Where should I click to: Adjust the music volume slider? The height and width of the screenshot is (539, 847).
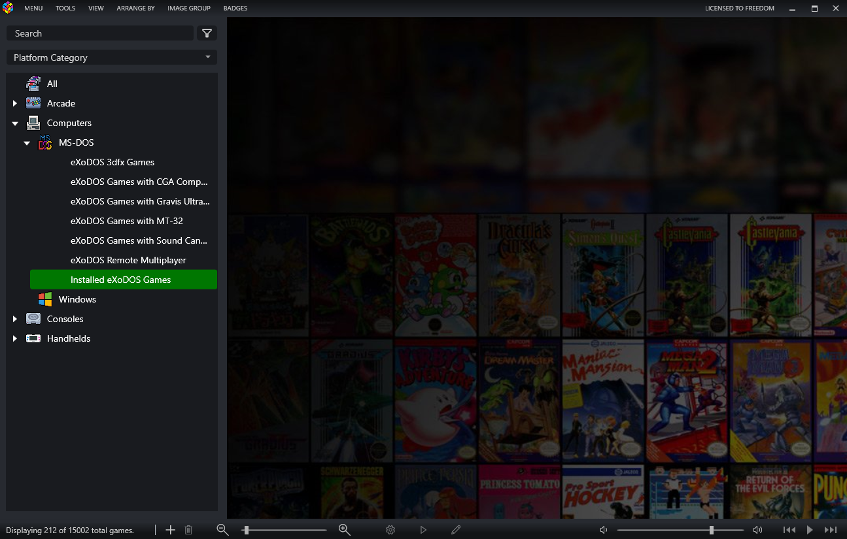coord(680,530)
